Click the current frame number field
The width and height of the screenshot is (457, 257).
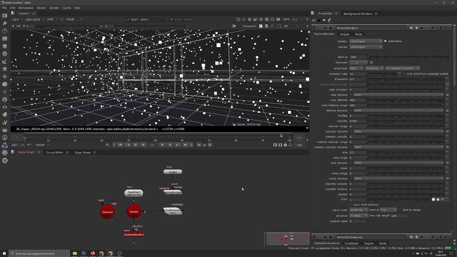(x=152, y=145)
